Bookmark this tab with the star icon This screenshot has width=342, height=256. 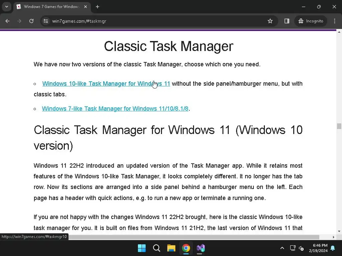(x=270, y=21)
